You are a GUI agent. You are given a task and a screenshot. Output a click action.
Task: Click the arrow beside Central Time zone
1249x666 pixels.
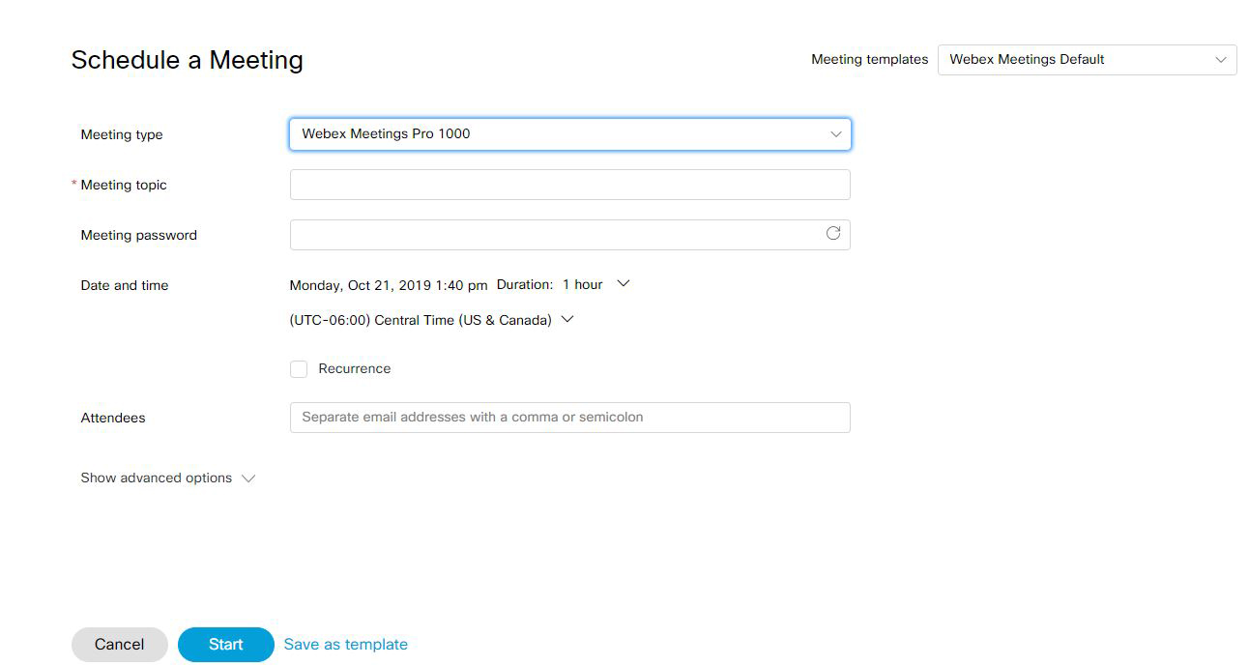567,320
